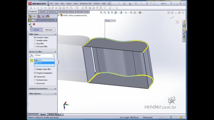Open the Appearances task pane icon
This screenshot has width=214, height=120.
[x=184, y=37]
